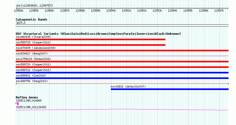Open the nsv589715 (Cooper2011) label
The image size is (236, 125).
[x=33, y=42]
